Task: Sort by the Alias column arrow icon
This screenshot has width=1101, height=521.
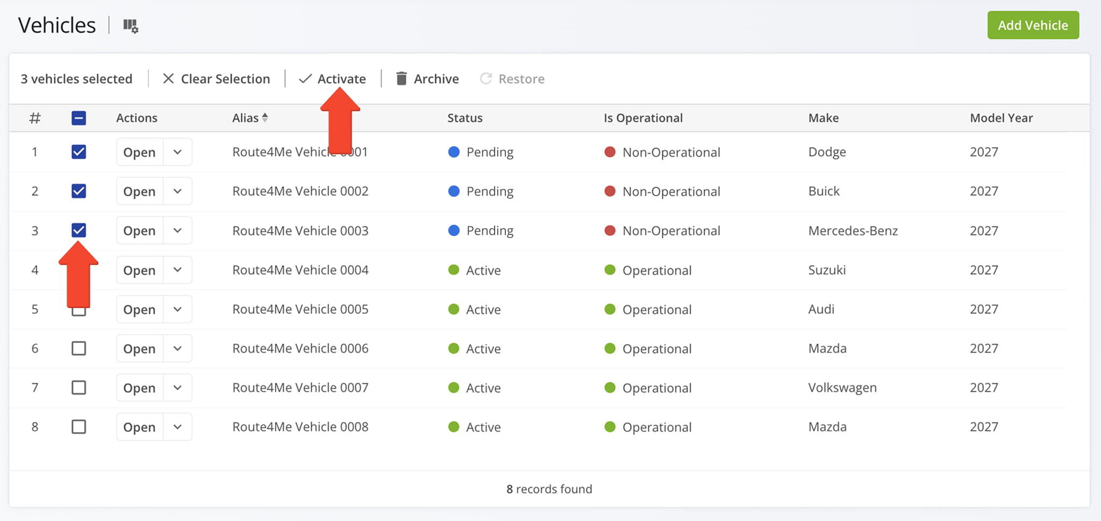Action: [x=265, y=118]
